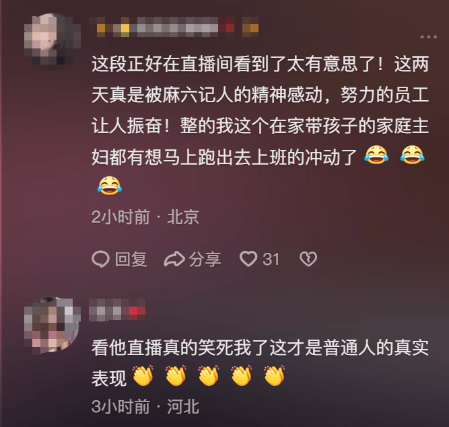Image resolution: width=449 pixels, height=427 pixels.
Task: Click the 2小时前 · 北京 timestamp
Action: (x=145, y=217)
